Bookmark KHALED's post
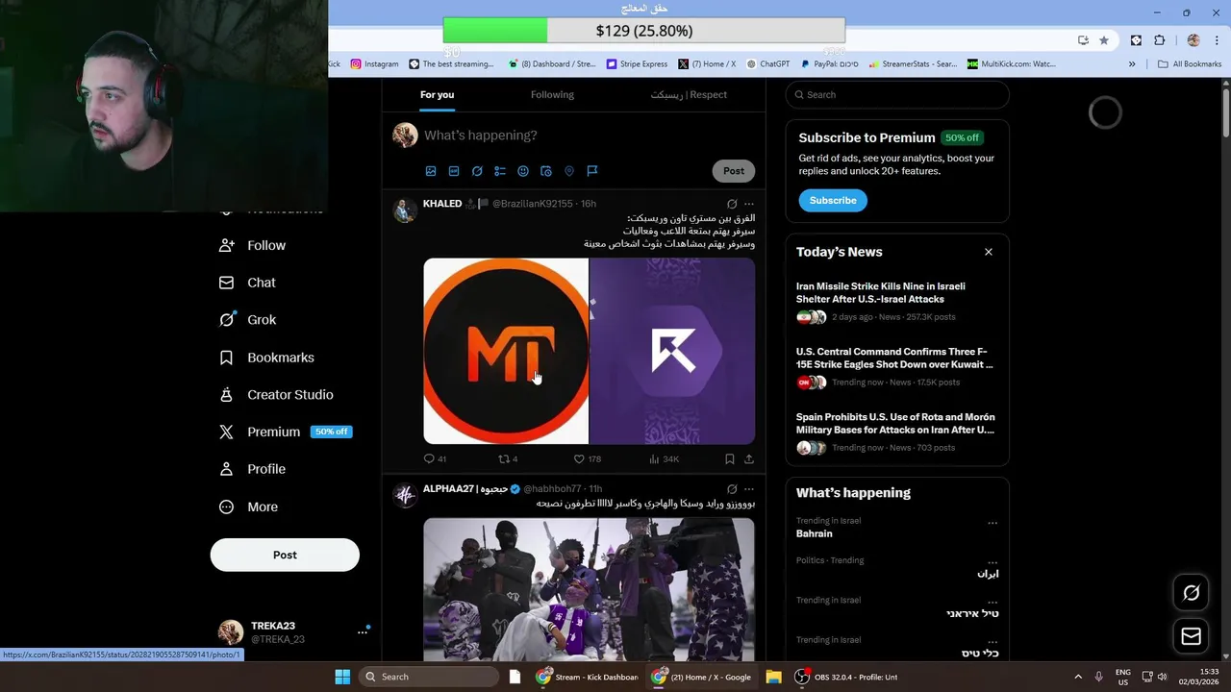Image resolution: width=1231 pixels, height=692 pixels. (730, 459)
